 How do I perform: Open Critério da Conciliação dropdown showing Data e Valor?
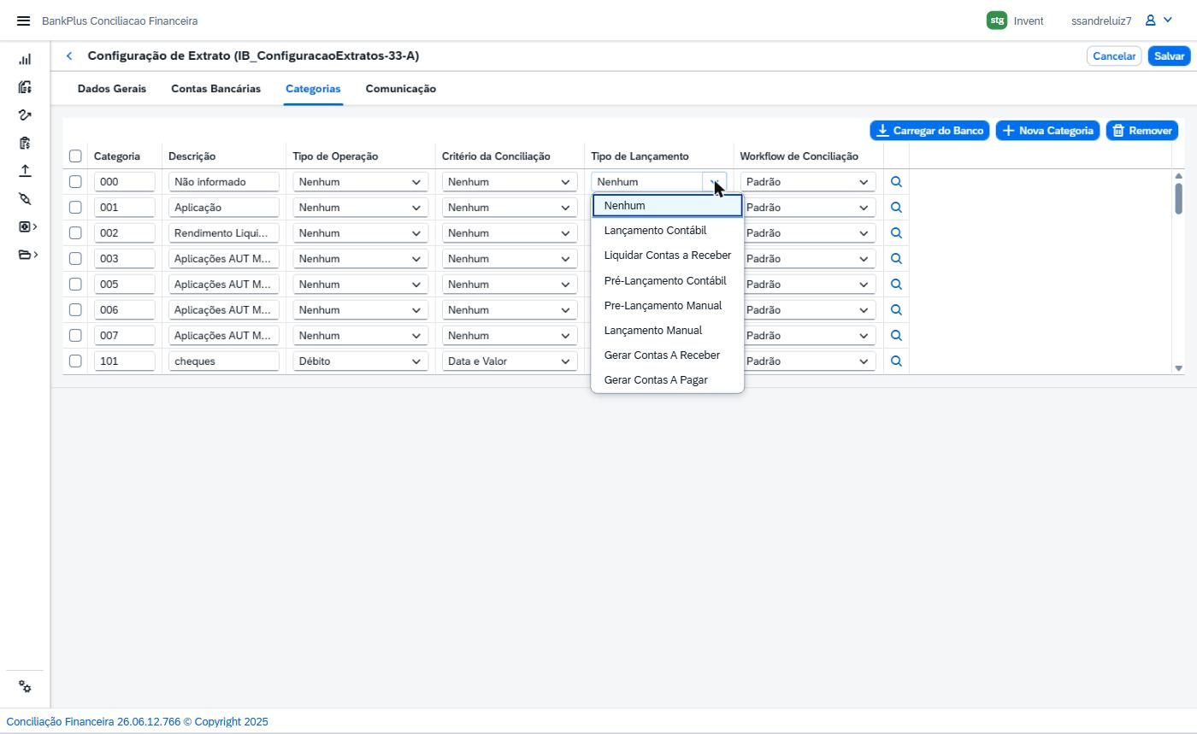(509, 361)
